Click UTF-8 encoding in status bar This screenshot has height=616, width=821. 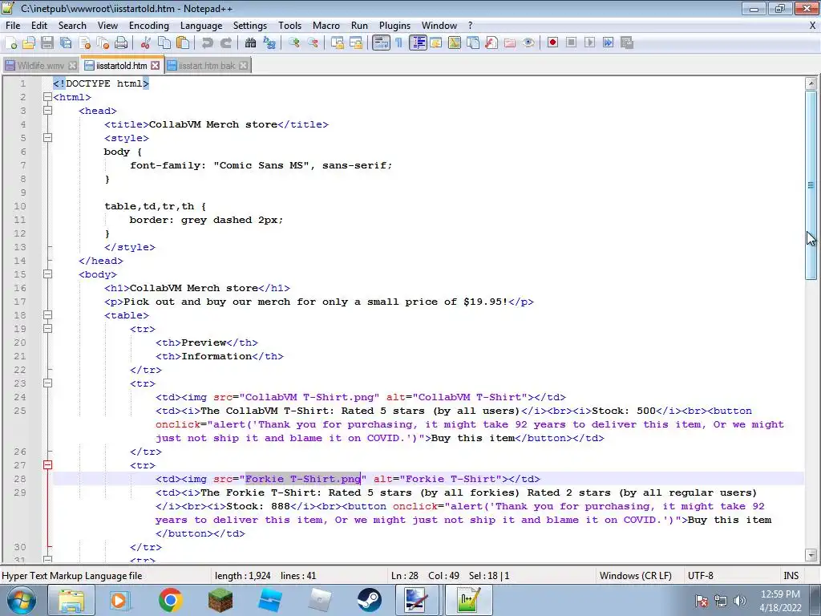tap(701, 576)
